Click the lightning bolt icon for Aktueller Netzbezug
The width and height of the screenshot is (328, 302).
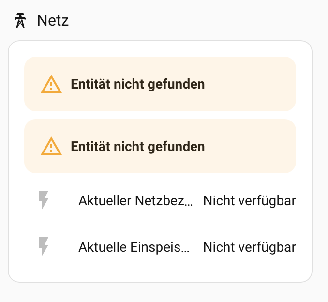click(x=44, y=200)
